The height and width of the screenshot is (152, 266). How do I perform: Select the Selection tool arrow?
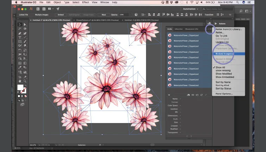tap(20, 25)
